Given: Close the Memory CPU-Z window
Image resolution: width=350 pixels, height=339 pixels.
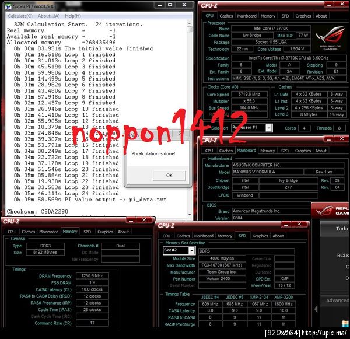Looking at the screenshot, I should (x=144, y=220).
